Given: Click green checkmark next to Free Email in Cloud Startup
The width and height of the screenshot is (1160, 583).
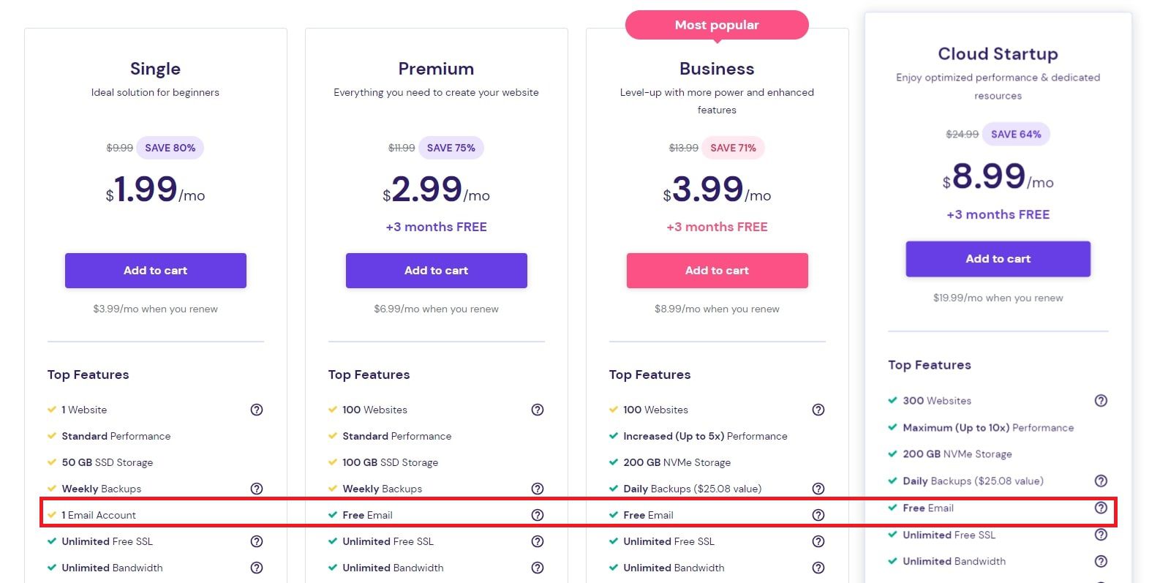Looking at the screenshot, I should click(x=893, y=508).
